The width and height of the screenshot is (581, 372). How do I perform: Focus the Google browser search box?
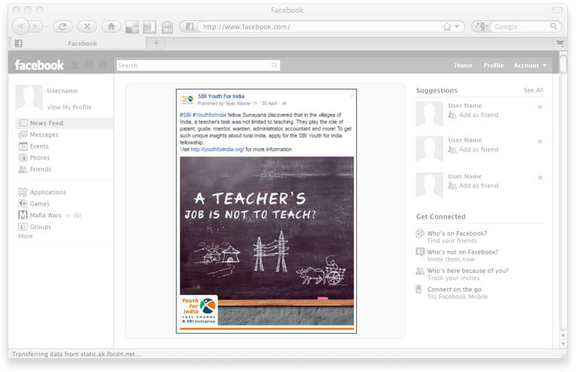pyautogui.click(x=520, y=26)
